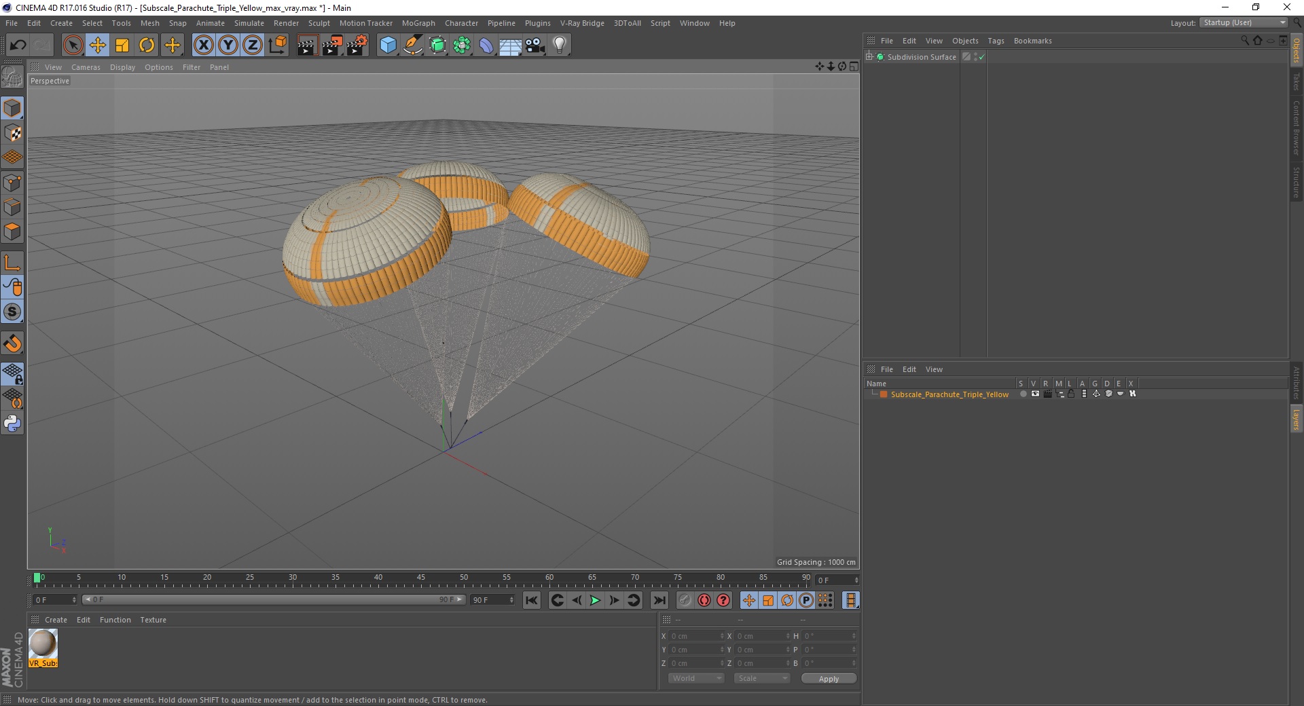Viewport: 1304px width, 706px height.
Task: Toggle the layer solo dot
Action: coord(1023,394)
